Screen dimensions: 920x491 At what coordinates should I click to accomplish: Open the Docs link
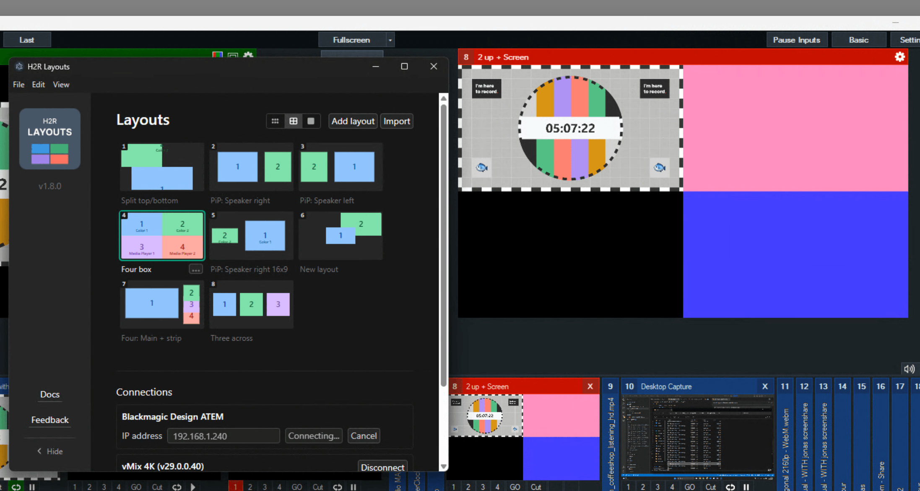[x=50, y=394]
